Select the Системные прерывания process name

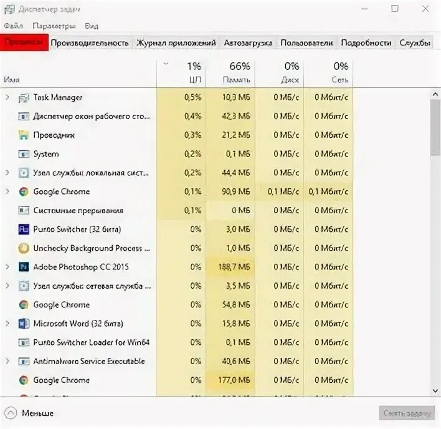click(x=78, y=211)
